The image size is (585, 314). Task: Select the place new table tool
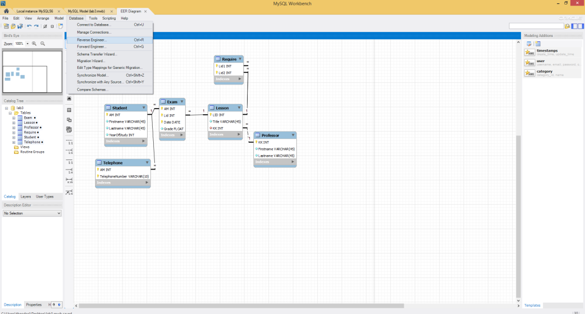(69, 110)
